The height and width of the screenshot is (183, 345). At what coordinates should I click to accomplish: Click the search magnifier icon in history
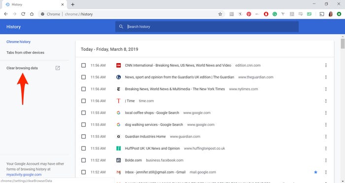(121, 27)
